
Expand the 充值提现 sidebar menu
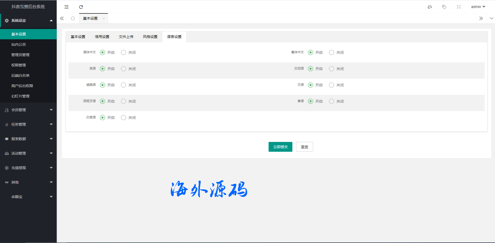[28, 168]
